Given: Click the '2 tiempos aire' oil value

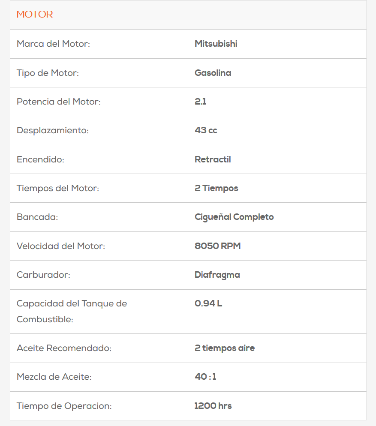Looking at the screenshot, I should (224, 348).
